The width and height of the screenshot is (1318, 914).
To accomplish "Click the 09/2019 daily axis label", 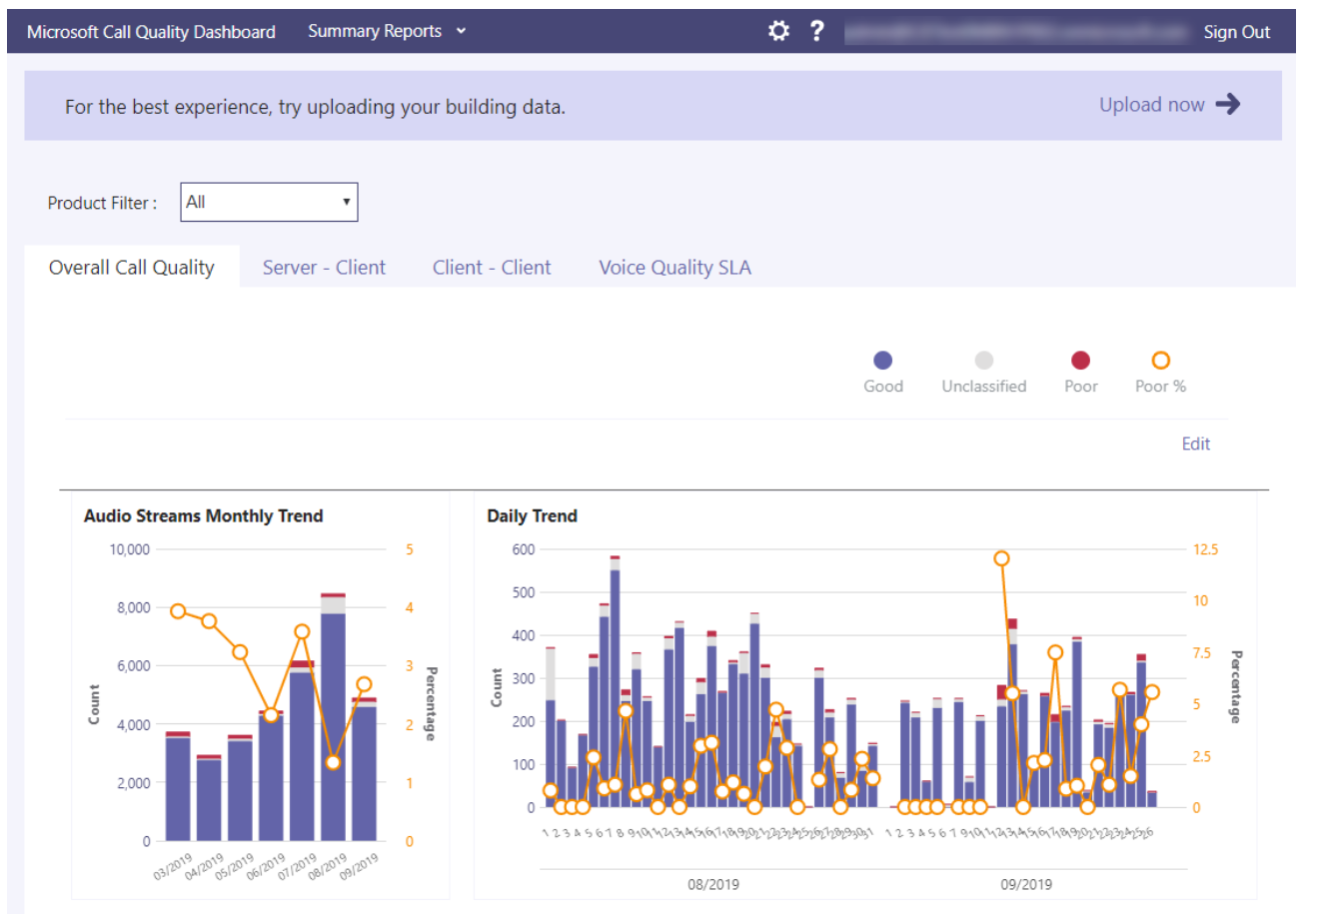I will pyautogui.click(x=1026, y=884).
